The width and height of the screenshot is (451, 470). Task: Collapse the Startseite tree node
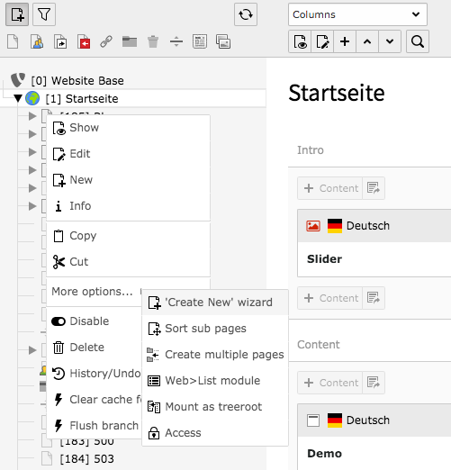coord(18,98)
